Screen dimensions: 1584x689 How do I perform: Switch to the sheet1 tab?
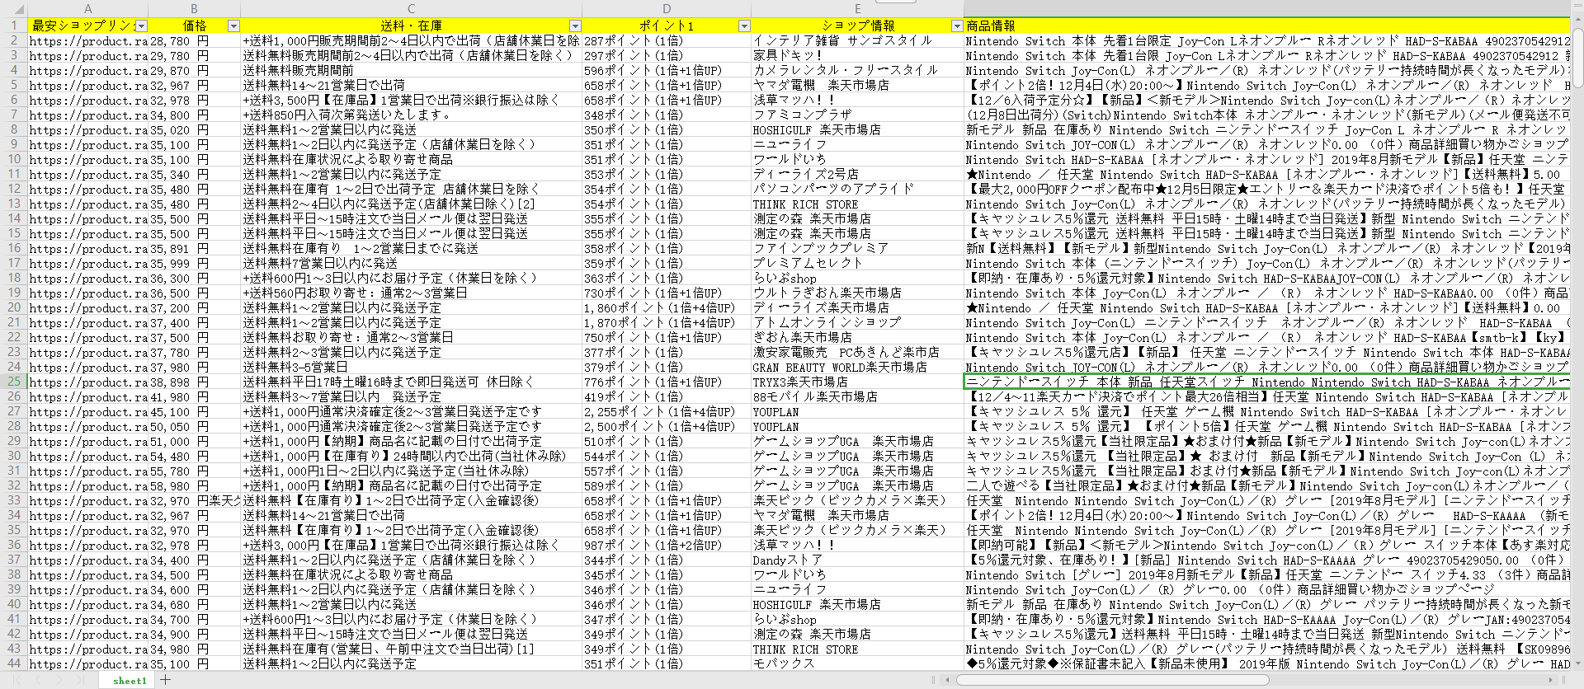pos(130,680)
